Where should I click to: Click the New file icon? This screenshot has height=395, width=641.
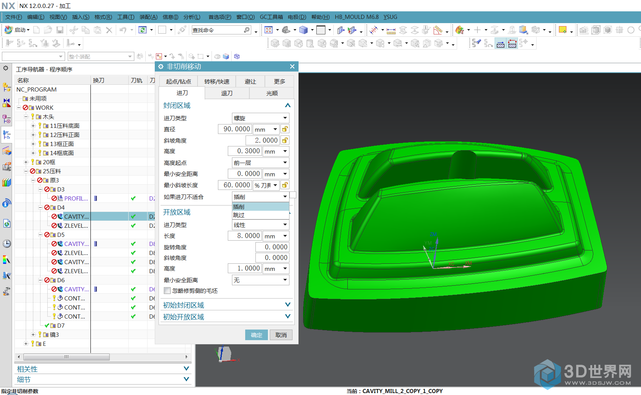[x=37, y=30]
